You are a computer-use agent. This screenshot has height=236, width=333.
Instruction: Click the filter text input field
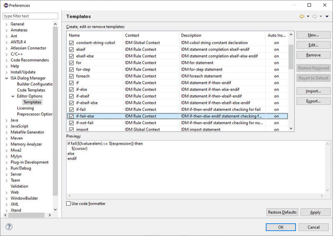30,16
